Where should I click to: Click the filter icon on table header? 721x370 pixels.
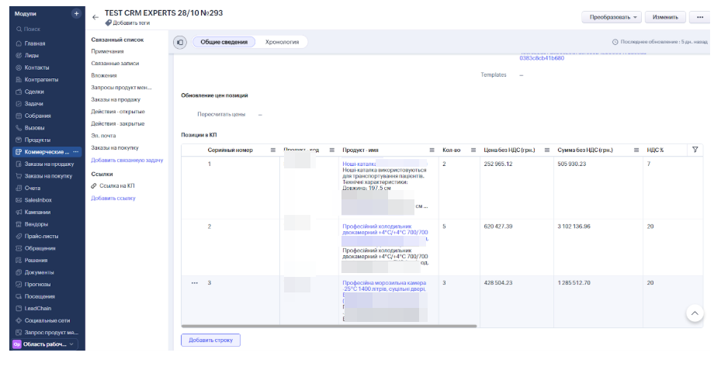point(695,150)
